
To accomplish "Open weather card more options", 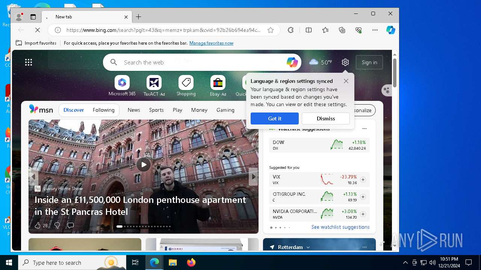I will (364, 247).
